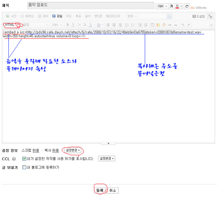Viewport: 217px width, 197px height.
Task: Toggle italic in the editor toolbar
Action: pyautogui.click(x=79, y=25)
